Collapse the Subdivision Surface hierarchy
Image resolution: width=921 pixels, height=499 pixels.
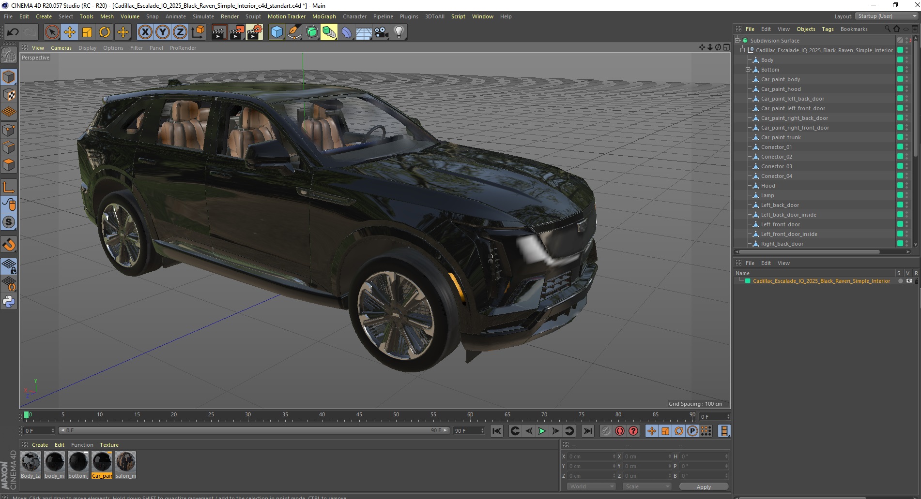click(x=737, y=41)
